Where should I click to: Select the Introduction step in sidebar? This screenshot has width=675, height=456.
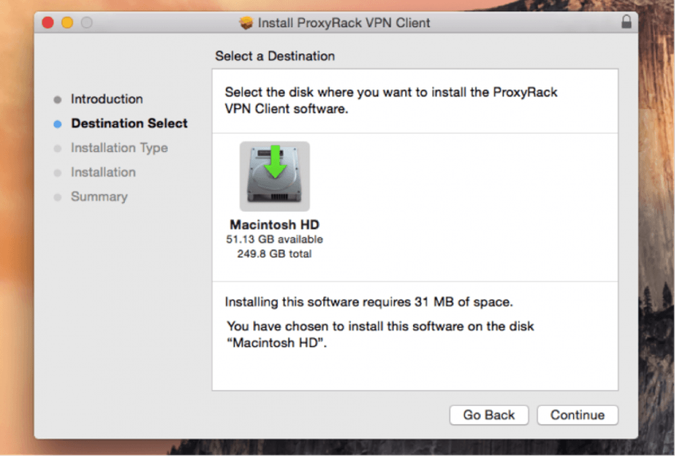pos(107,99)
